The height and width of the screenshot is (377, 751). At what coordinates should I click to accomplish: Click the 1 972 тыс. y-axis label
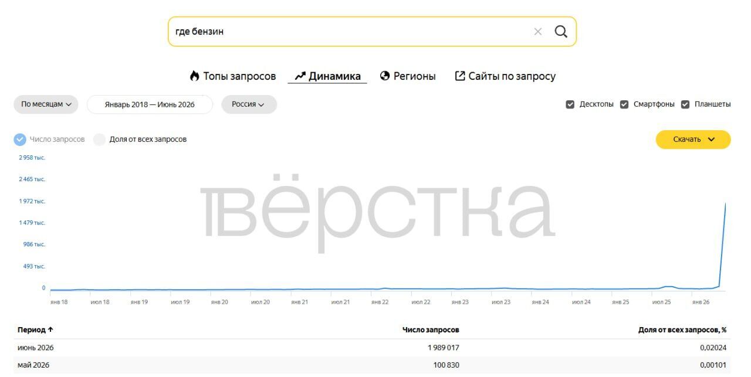[x=32, y=201]
